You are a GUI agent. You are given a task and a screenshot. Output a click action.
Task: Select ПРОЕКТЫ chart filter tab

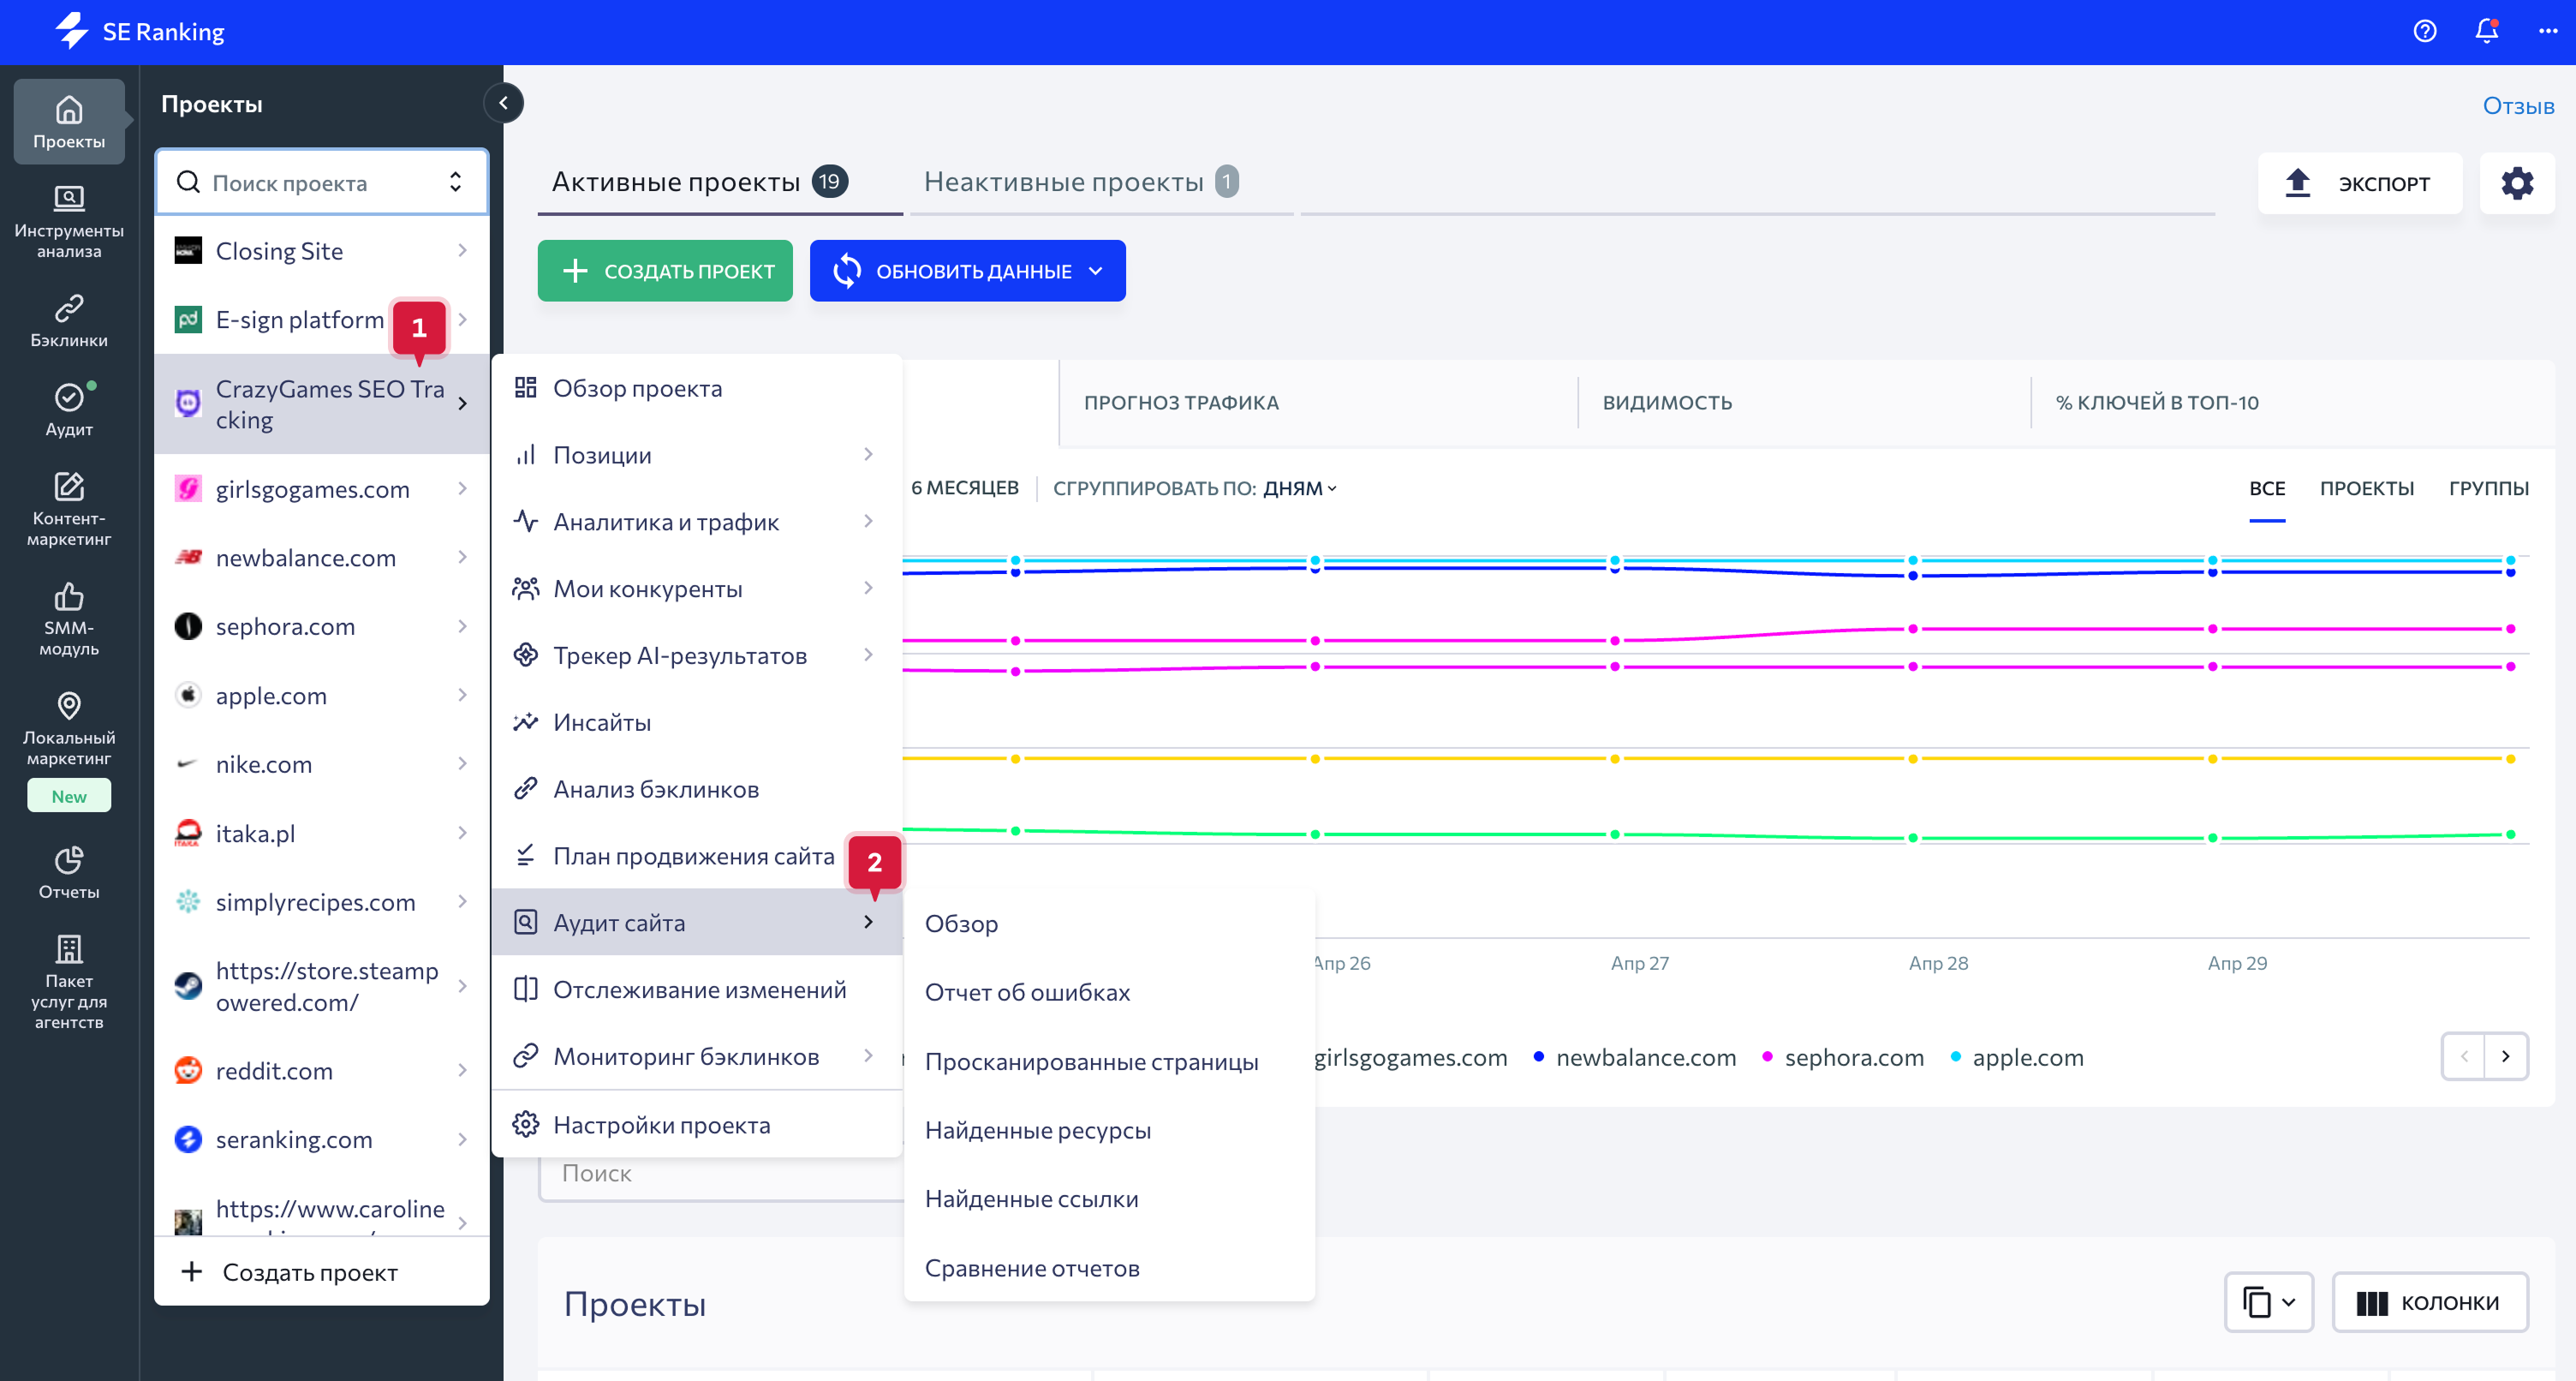(x=2366, y=487)
